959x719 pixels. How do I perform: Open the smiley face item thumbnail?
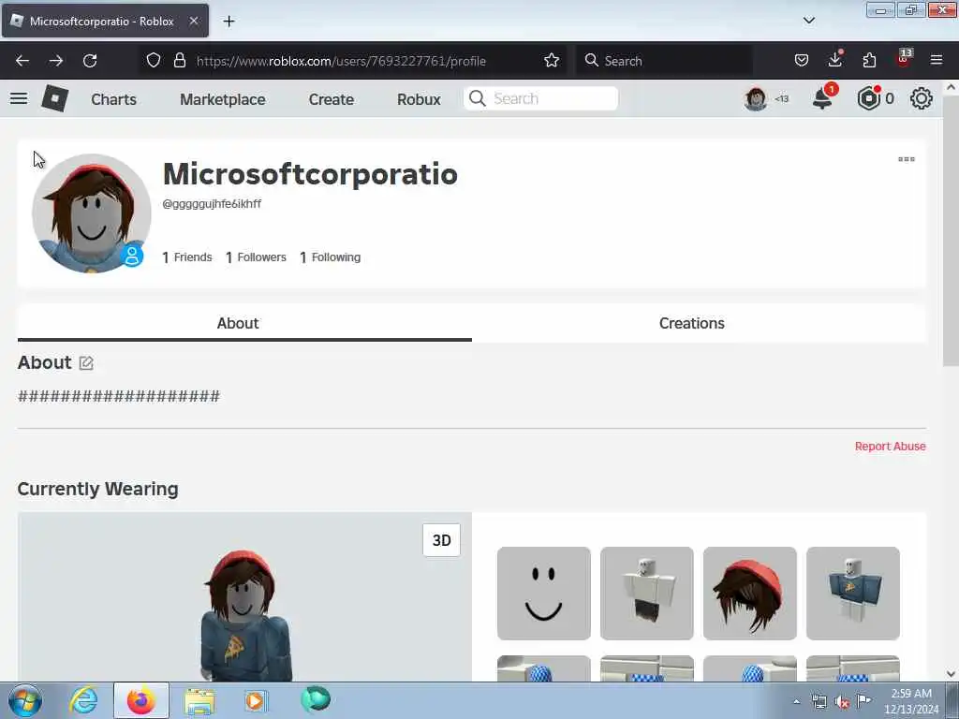click(x=544, y=594)
